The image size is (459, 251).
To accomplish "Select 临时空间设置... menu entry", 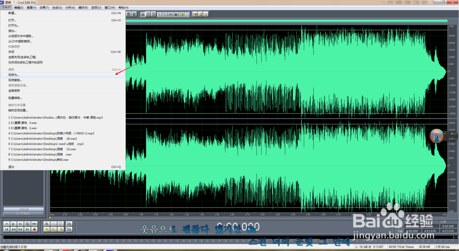I will click(x=62, y=110).
